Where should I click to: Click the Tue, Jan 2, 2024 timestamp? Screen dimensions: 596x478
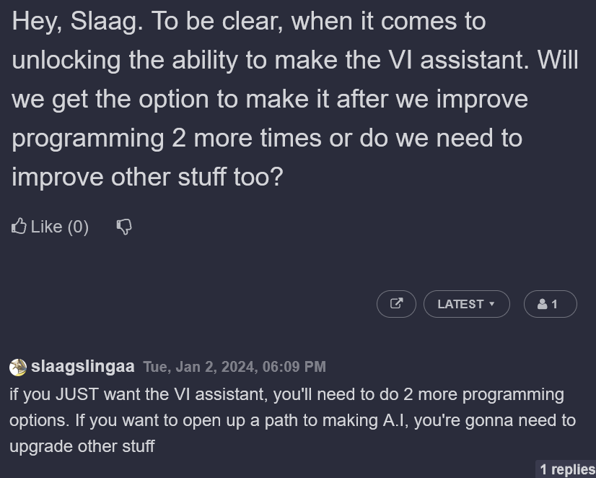[235, 367]
